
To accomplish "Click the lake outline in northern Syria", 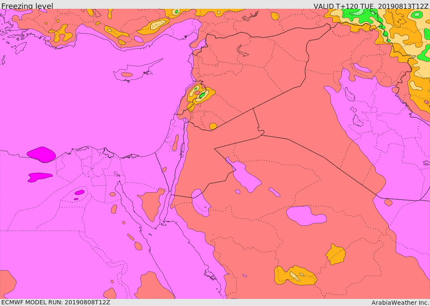I will pyautogui.click(x=242, y=50).
